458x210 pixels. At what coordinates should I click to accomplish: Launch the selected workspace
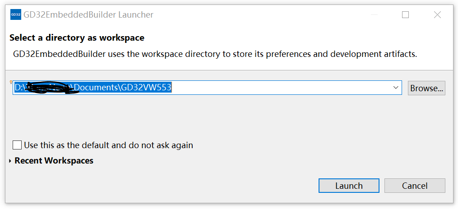pos(349,186)
